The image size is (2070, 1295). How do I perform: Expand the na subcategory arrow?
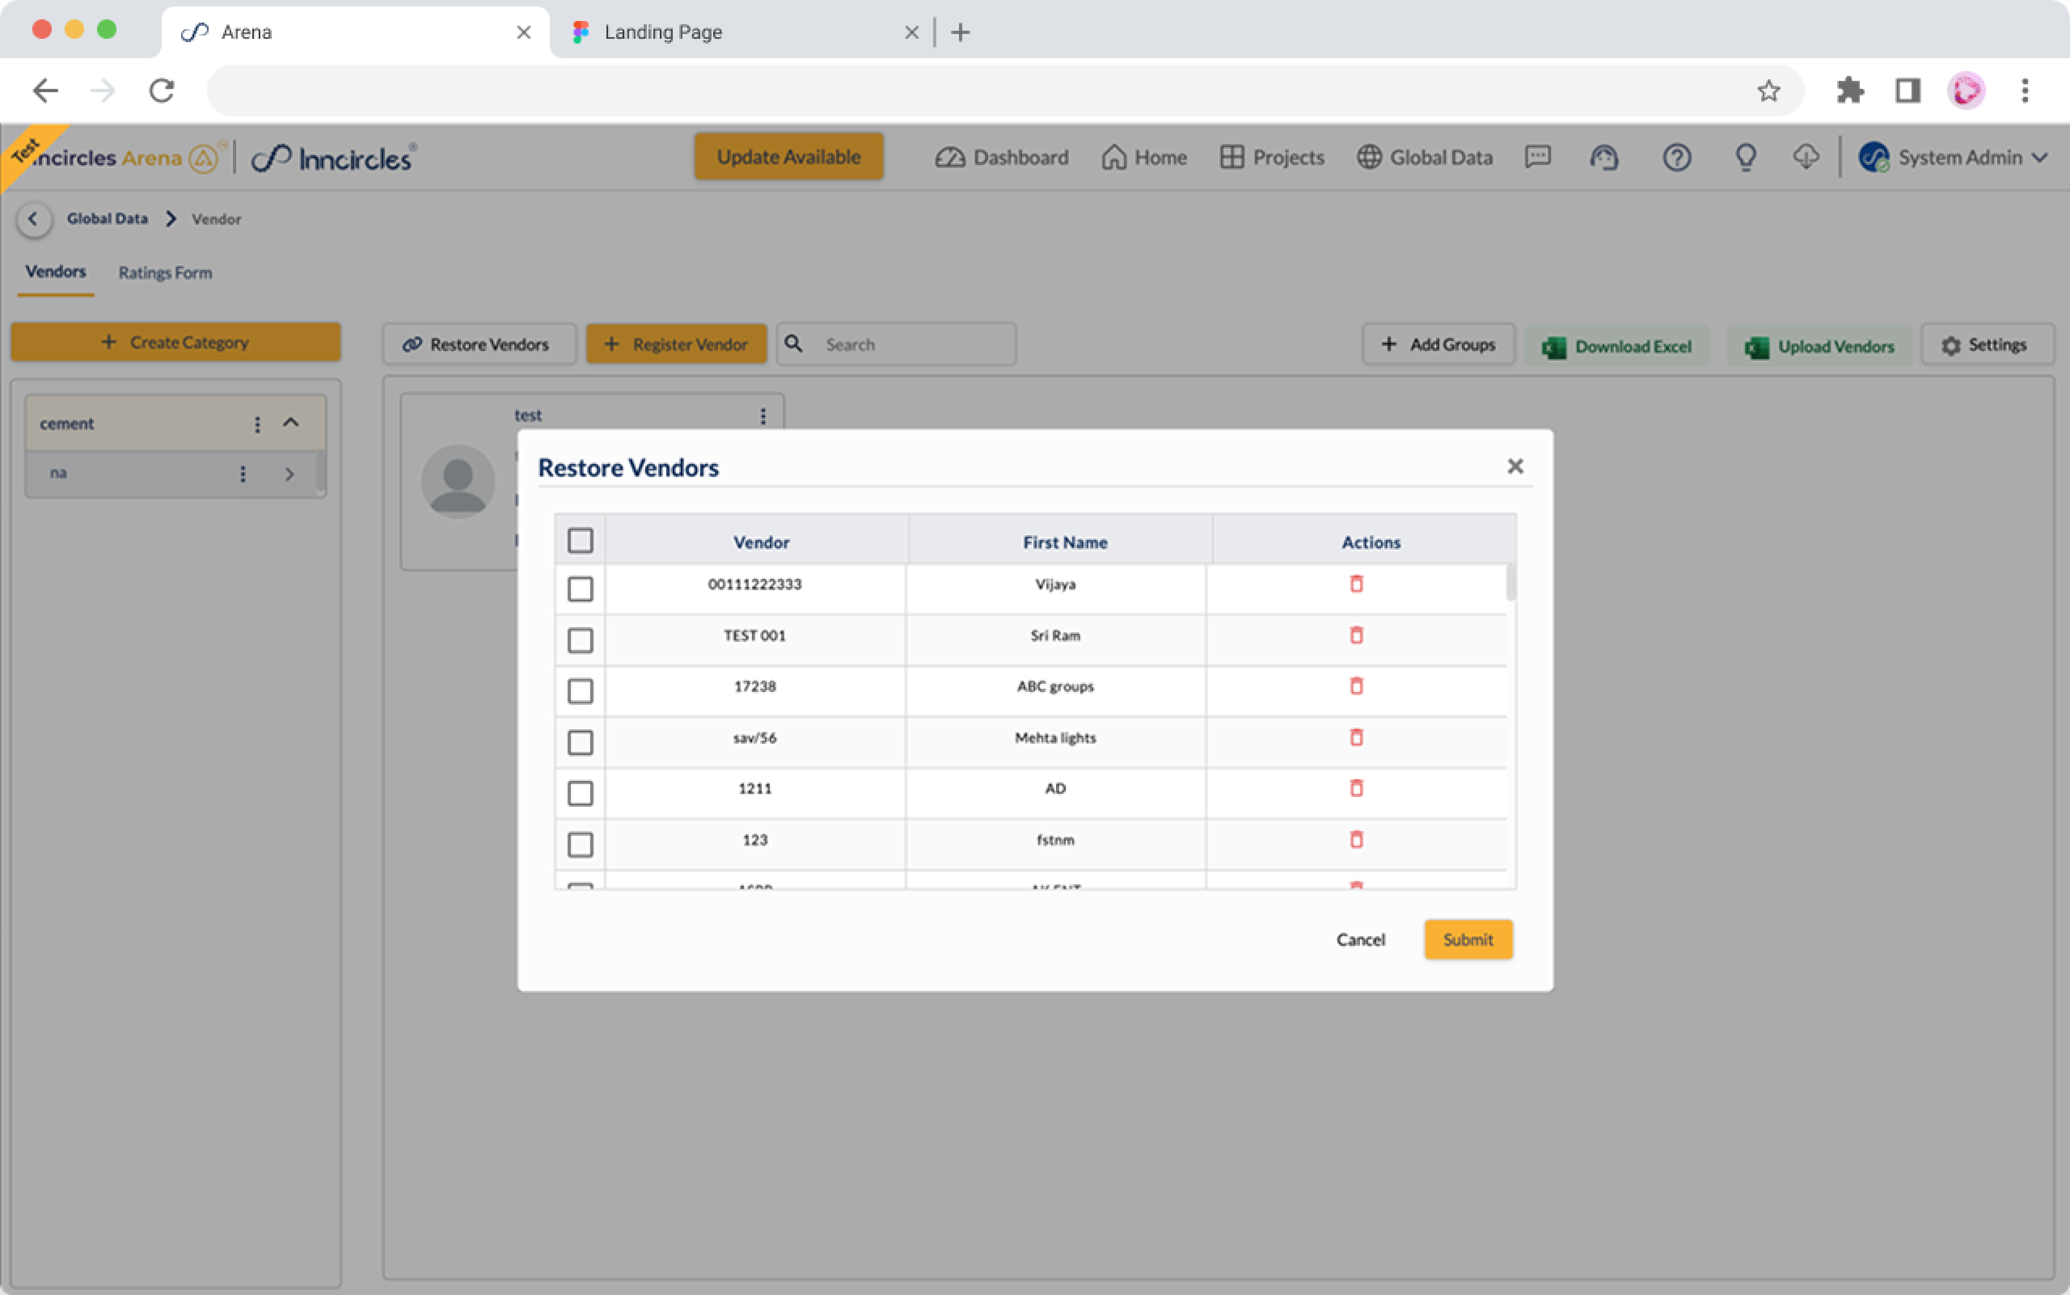tap(289, 474)
